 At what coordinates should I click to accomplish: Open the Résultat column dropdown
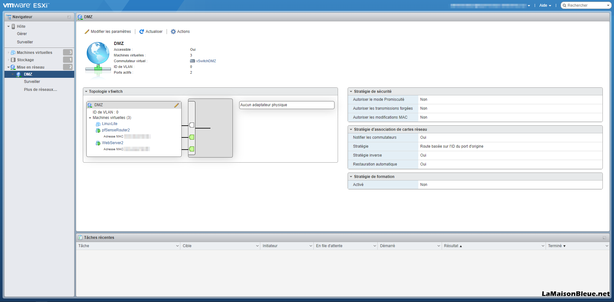543,246
